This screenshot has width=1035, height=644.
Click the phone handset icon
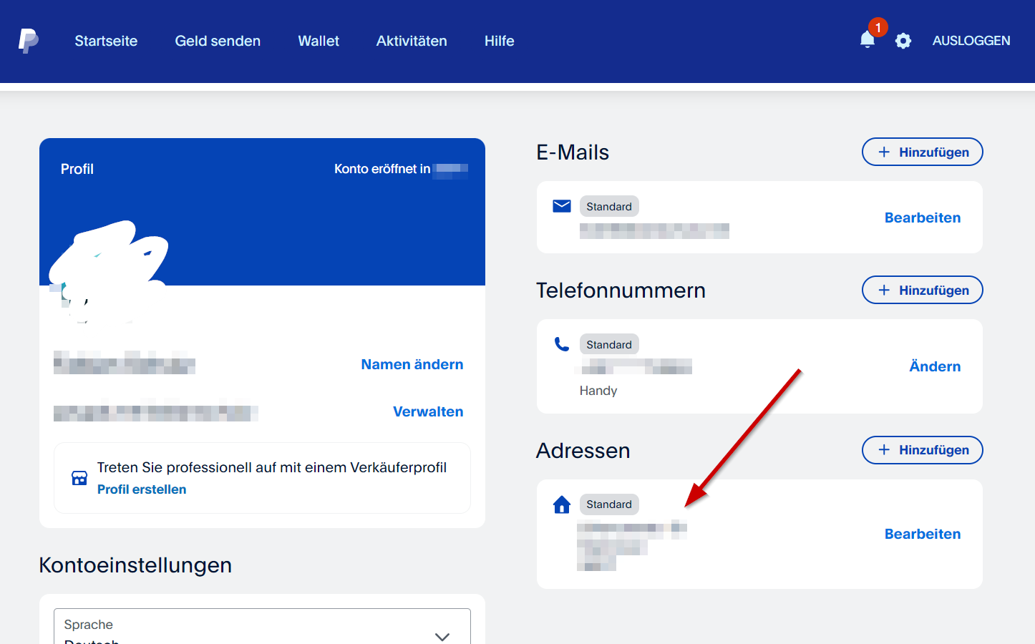(562, 344)
